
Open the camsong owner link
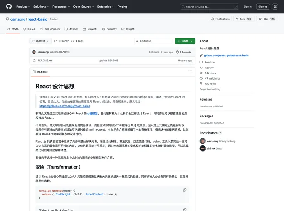coord(18,19)
